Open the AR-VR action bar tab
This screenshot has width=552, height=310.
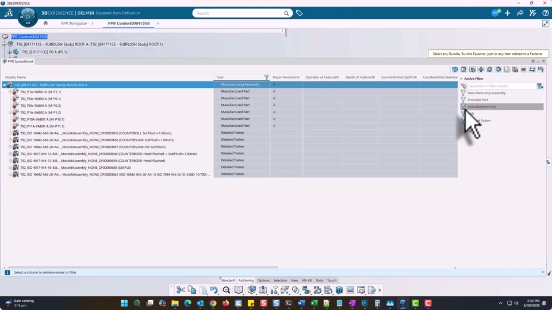[x=306, y=281]
